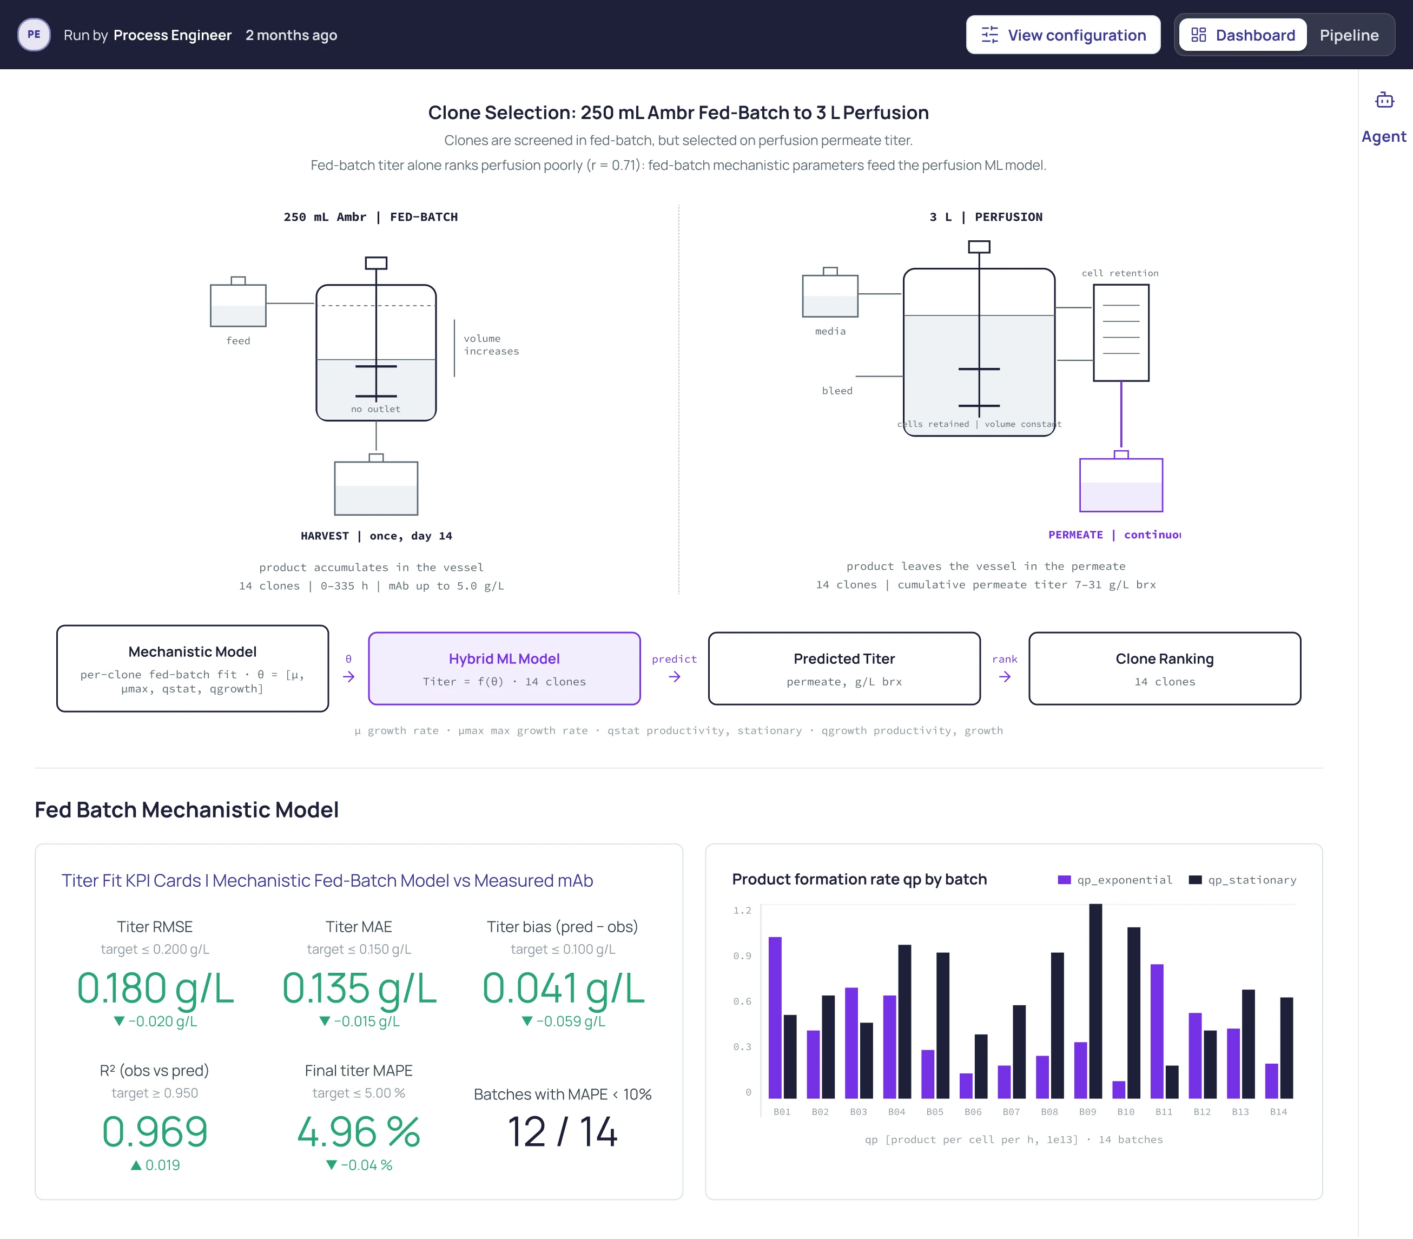Viewport: 1413px width, 1239px height.
Task: Click the grid icon in Dashboard tab
Action: point(1199,35)
